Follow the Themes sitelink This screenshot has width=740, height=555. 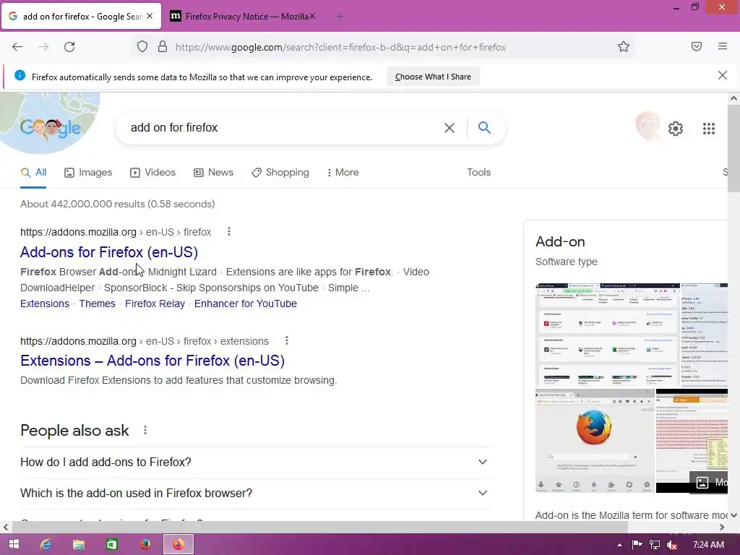pyautogui.click(x=98, y=304)
